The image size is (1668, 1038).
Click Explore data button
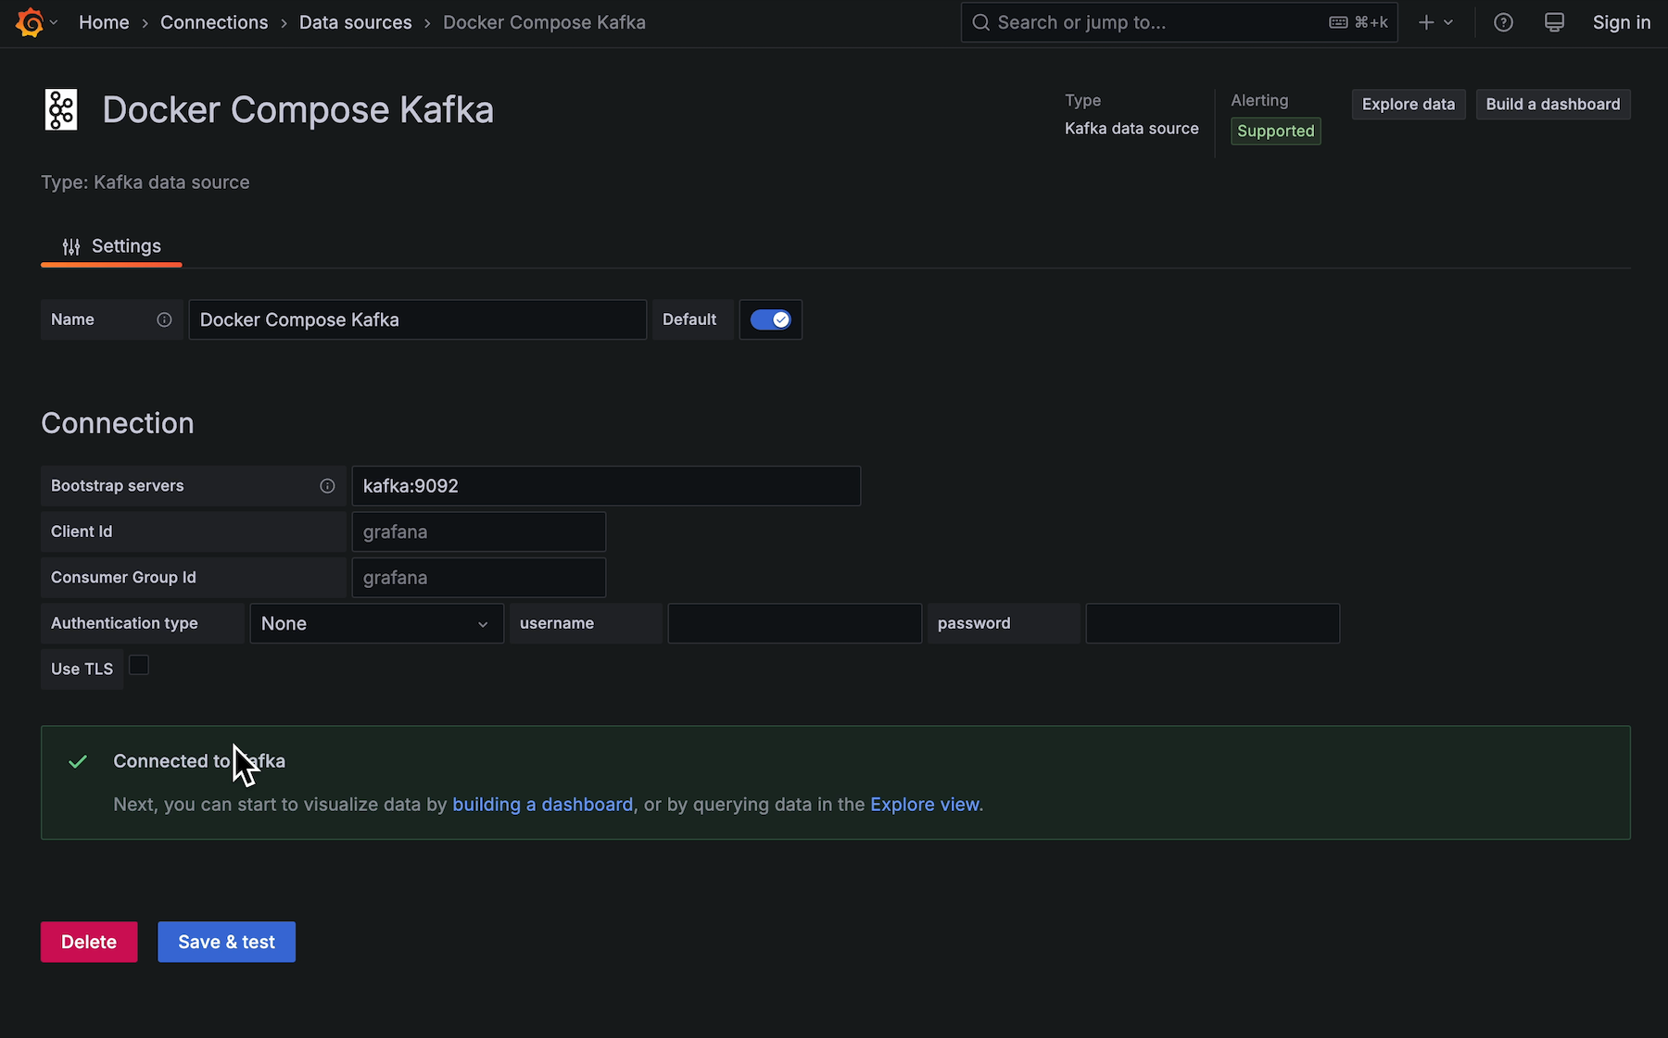[x=1409, y=104]
